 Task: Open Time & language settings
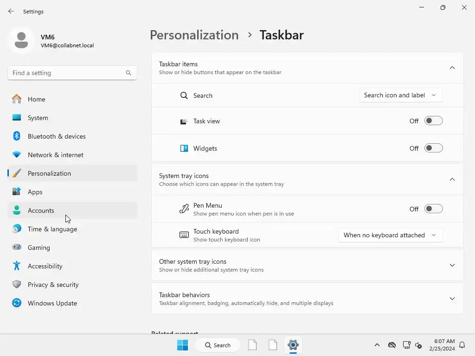click(72, 229)
